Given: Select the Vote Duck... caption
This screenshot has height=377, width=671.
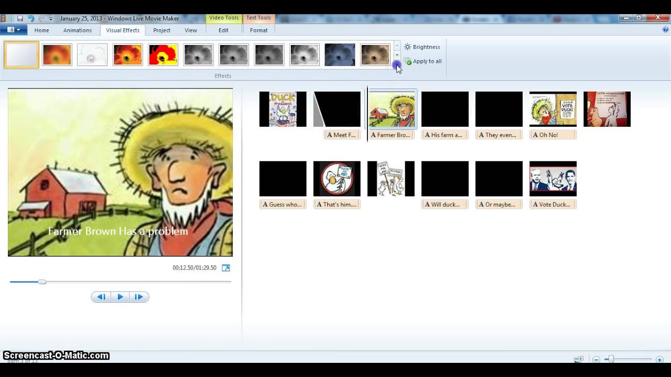Looking at the screenshot, I should [553, 205].
